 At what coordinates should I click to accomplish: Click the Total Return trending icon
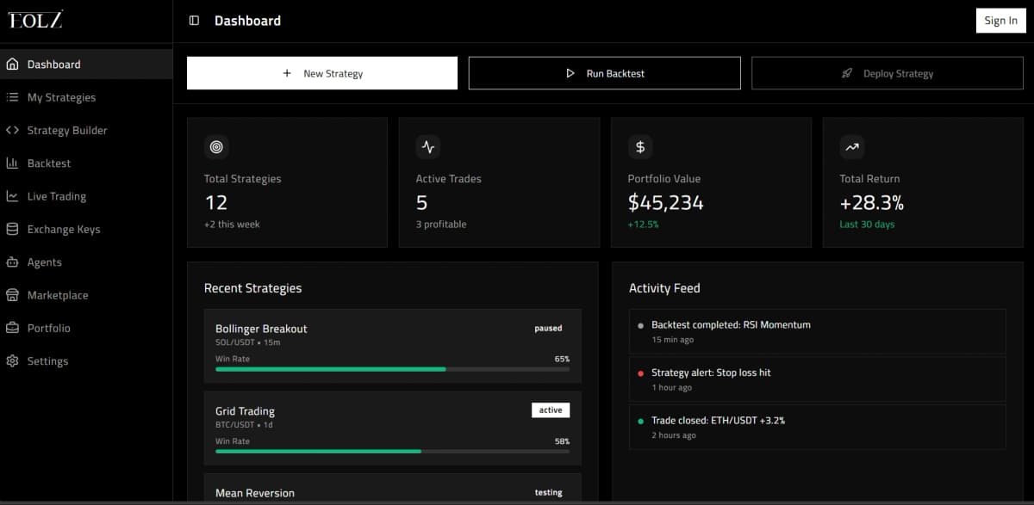852,147
